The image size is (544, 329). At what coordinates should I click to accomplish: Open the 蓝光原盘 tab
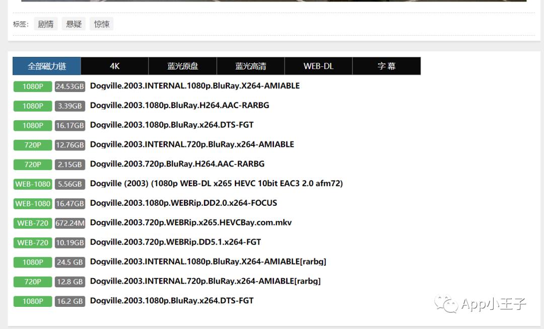pos(182,66)
